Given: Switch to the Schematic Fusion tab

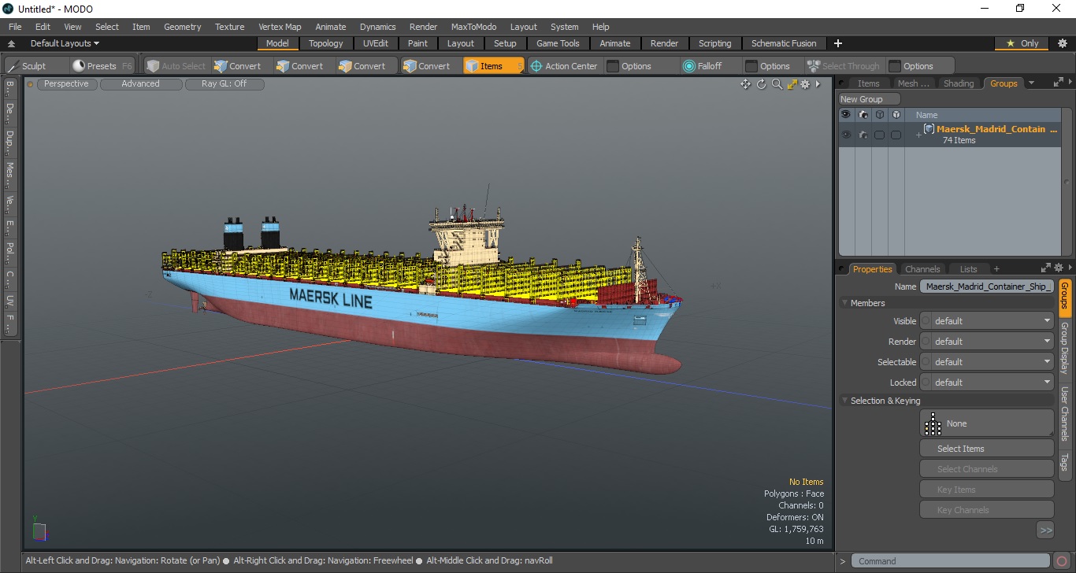Looking at the screenshot, I should click(783, 43).
